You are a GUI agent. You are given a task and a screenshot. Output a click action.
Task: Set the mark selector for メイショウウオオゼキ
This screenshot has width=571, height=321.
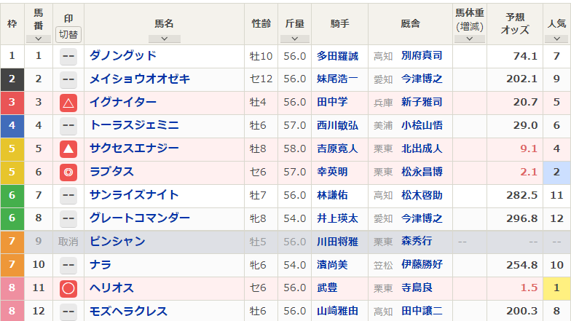point(68,80)
